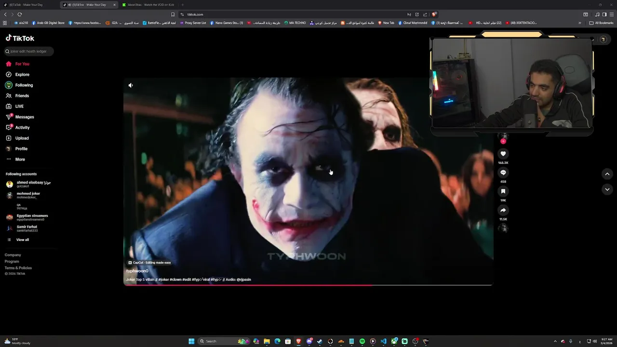617x347 pixels.
Task: Share the video with arrow icon
Action: point(503,210)
